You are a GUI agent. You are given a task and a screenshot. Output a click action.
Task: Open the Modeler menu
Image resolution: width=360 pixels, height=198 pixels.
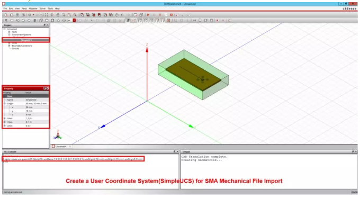[x=33, y=8]
